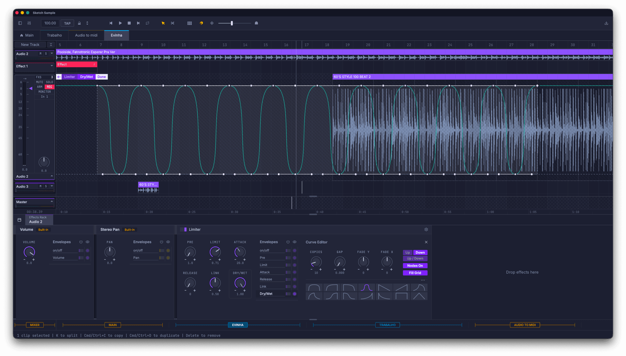Screen dimensions: 626x356
Task: Stop playback with the stop button
Action: pyautogui.click(x=129, y=23)
